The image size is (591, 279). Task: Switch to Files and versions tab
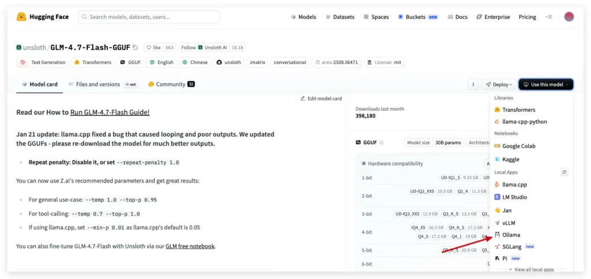coord(103,84)
